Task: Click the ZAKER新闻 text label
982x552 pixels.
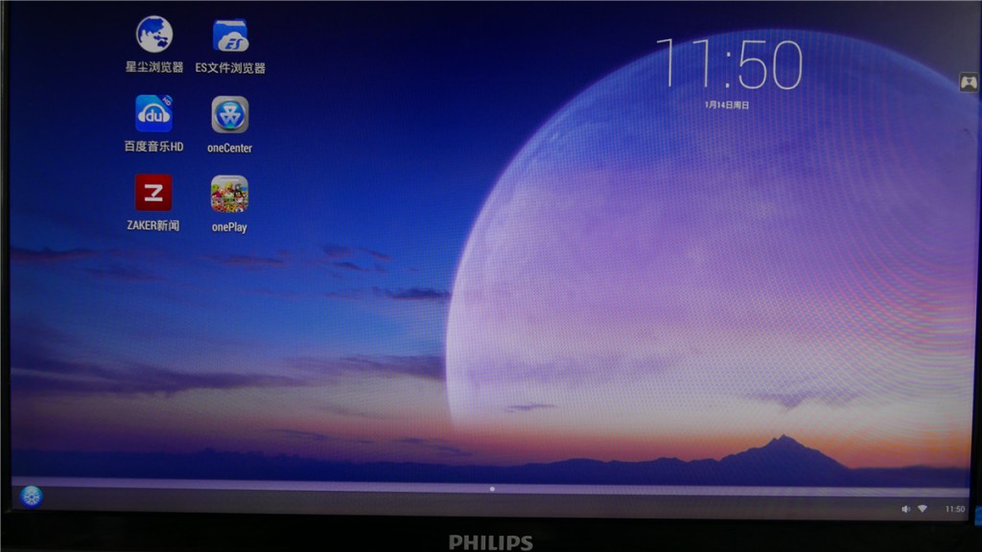Action: 153,226
